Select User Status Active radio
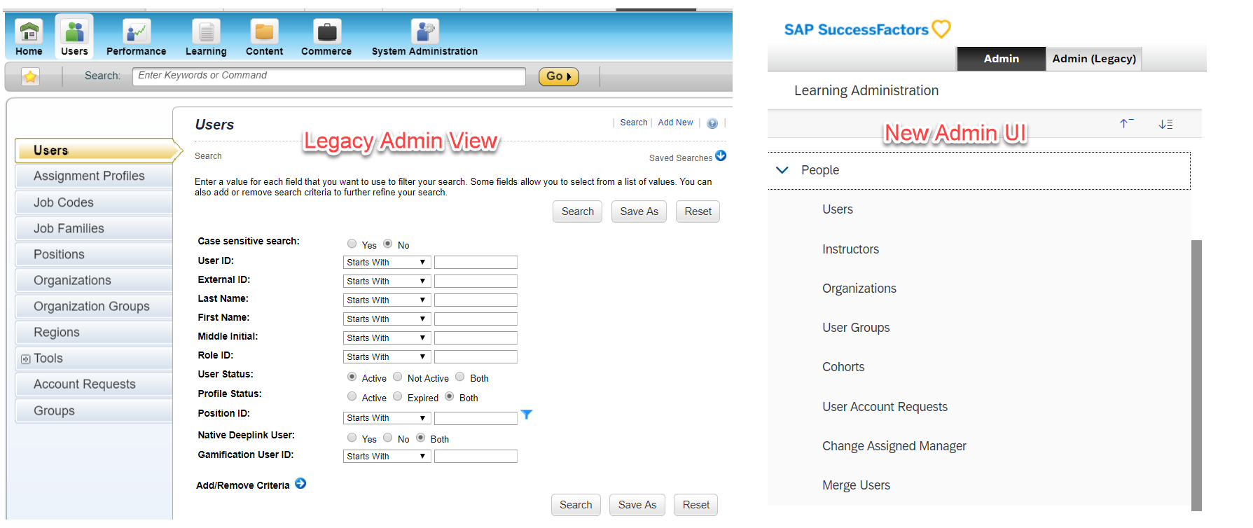 tap(352, 377)
